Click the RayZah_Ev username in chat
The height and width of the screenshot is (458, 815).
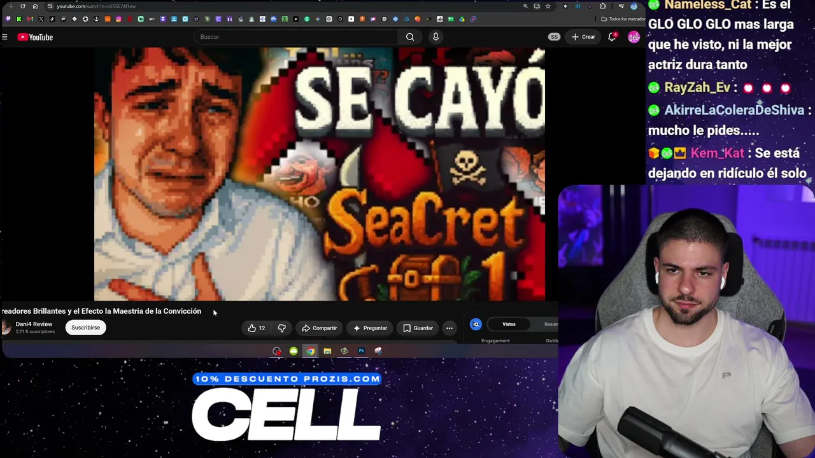point(697,88)
